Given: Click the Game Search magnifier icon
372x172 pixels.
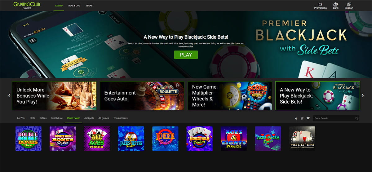Looking at the screenshot, I should click(357, 118).
